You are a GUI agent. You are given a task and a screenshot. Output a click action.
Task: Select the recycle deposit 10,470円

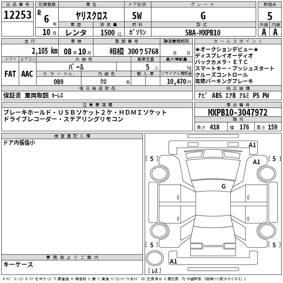[179, 82]
